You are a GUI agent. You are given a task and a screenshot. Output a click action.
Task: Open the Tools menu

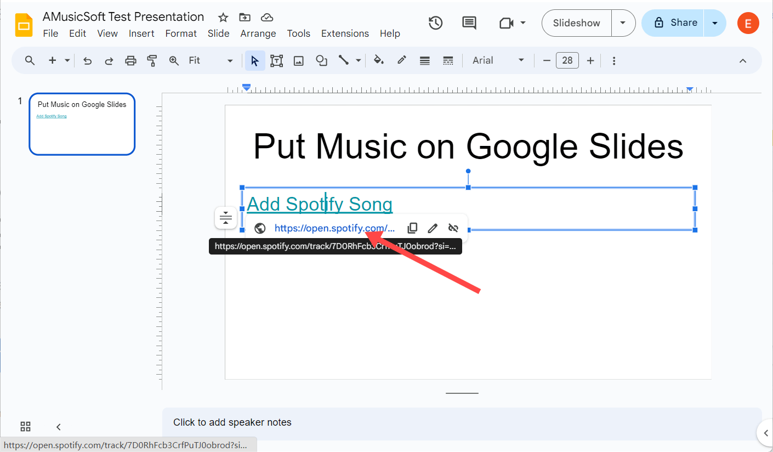[x=299, y=33]
